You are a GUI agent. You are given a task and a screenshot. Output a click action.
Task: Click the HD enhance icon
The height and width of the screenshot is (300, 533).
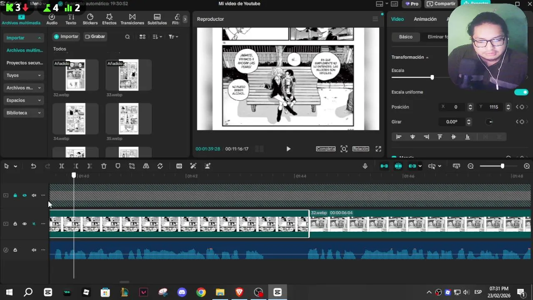click(179, 166)
